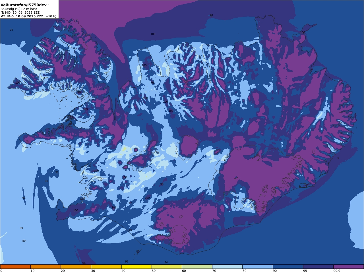Click the legend tick label "40"
Image resolution: width=364 pixels, height=273 pixels.
click(123, 271)
